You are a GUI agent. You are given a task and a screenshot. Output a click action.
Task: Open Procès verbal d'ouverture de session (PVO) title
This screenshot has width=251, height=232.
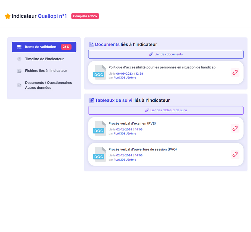(x=143, y=149)
